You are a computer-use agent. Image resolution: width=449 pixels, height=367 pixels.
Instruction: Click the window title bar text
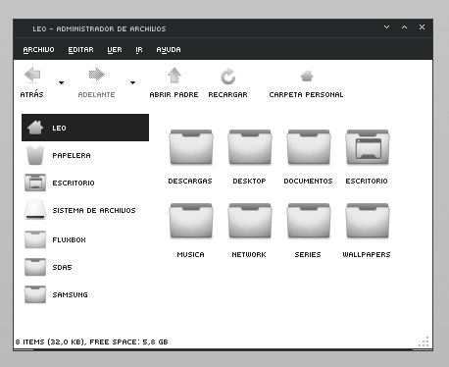point(99,28)
